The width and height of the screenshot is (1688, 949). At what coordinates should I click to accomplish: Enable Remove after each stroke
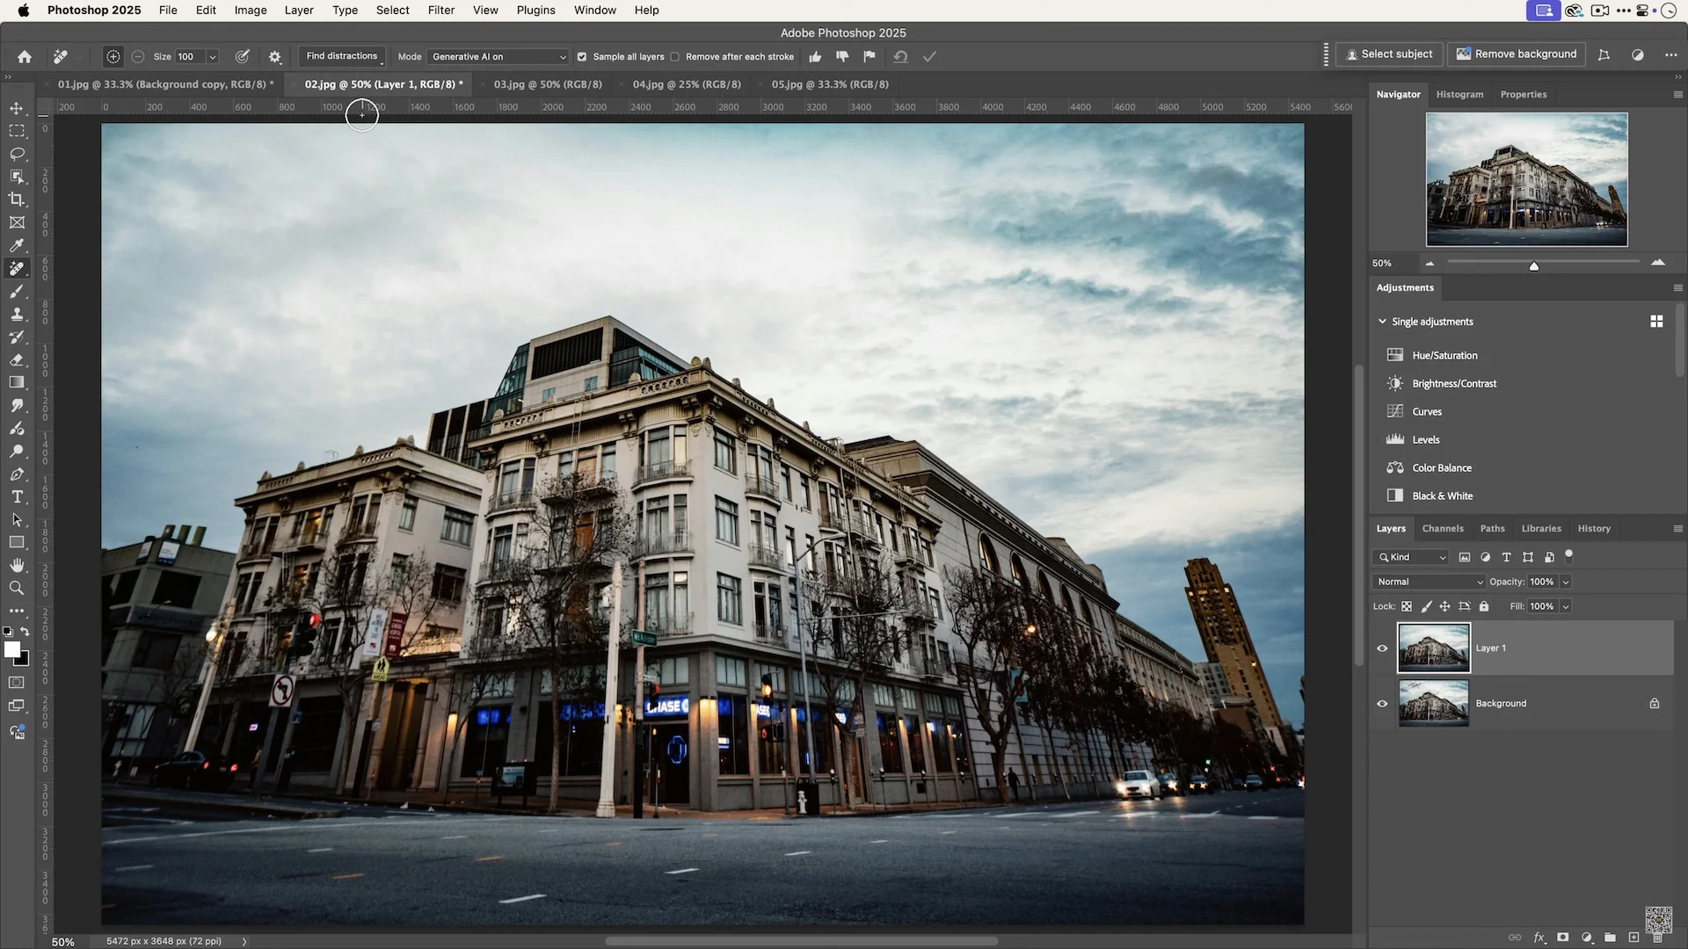(675, 56)
